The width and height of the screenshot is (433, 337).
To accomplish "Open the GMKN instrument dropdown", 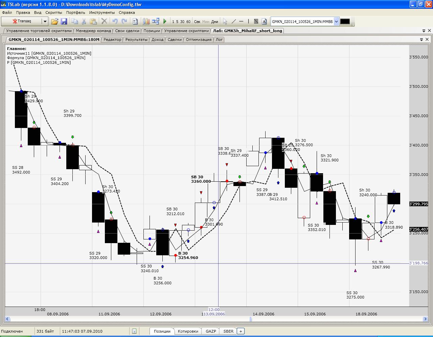I will click(336, 21).
